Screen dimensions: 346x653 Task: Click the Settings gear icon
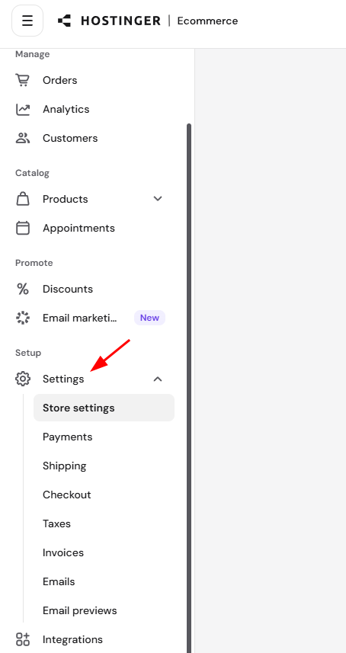pos(23,379)
